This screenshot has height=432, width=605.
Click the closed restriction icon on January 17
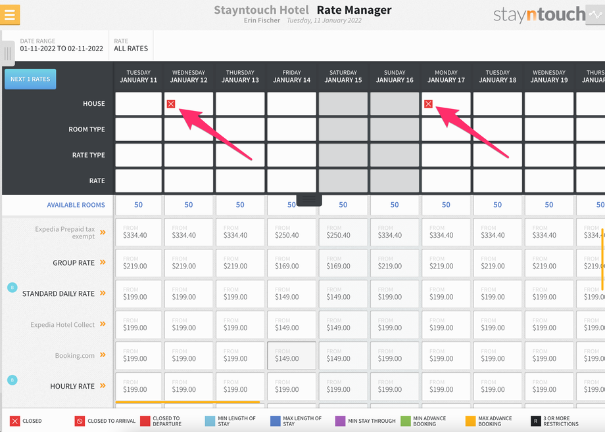(x=428, y=104)
